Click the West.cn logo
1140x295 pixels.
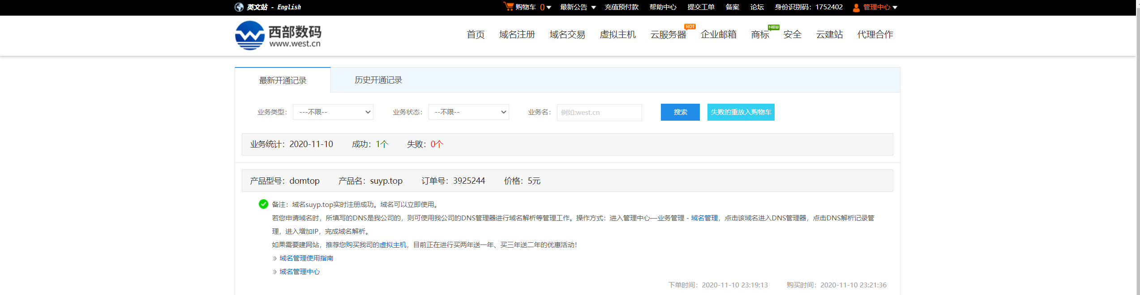278,35
